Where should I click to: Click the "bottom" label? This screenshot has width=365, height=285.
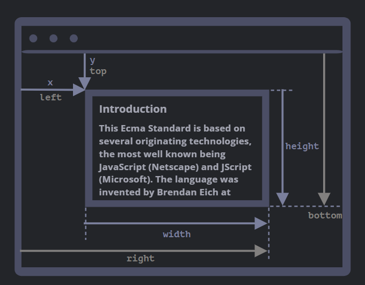325,215
